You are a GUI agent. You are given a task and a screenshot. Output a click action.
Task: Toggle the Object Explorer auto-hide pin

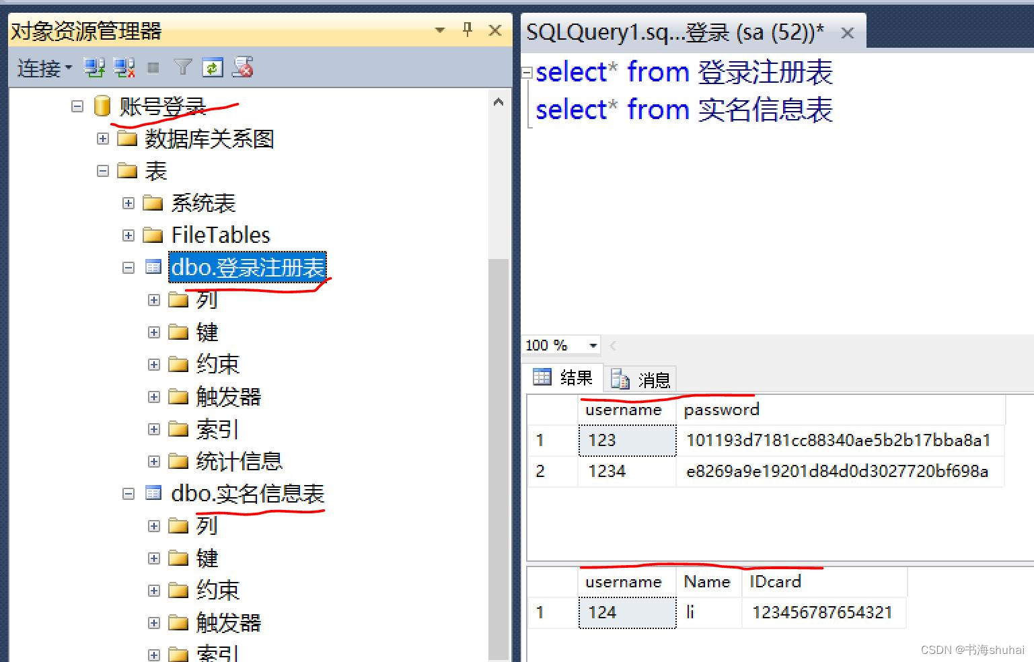[468, 30]
